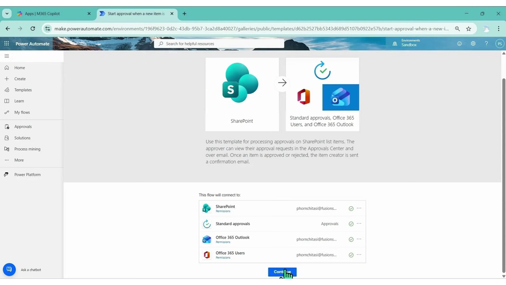This screenshot has height=285, width=506.
Task: Click the search for helpful resources field
Action: pyautogui.click(x=219, y=44)
